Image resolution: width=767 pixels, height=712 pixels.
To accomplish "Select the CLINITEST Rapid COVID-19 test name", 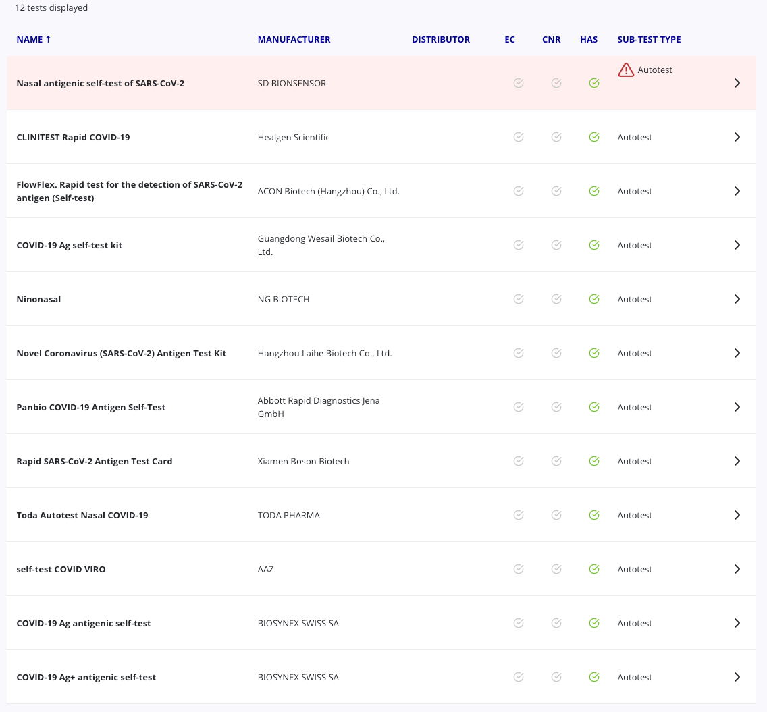I will [x=74, y=137].
